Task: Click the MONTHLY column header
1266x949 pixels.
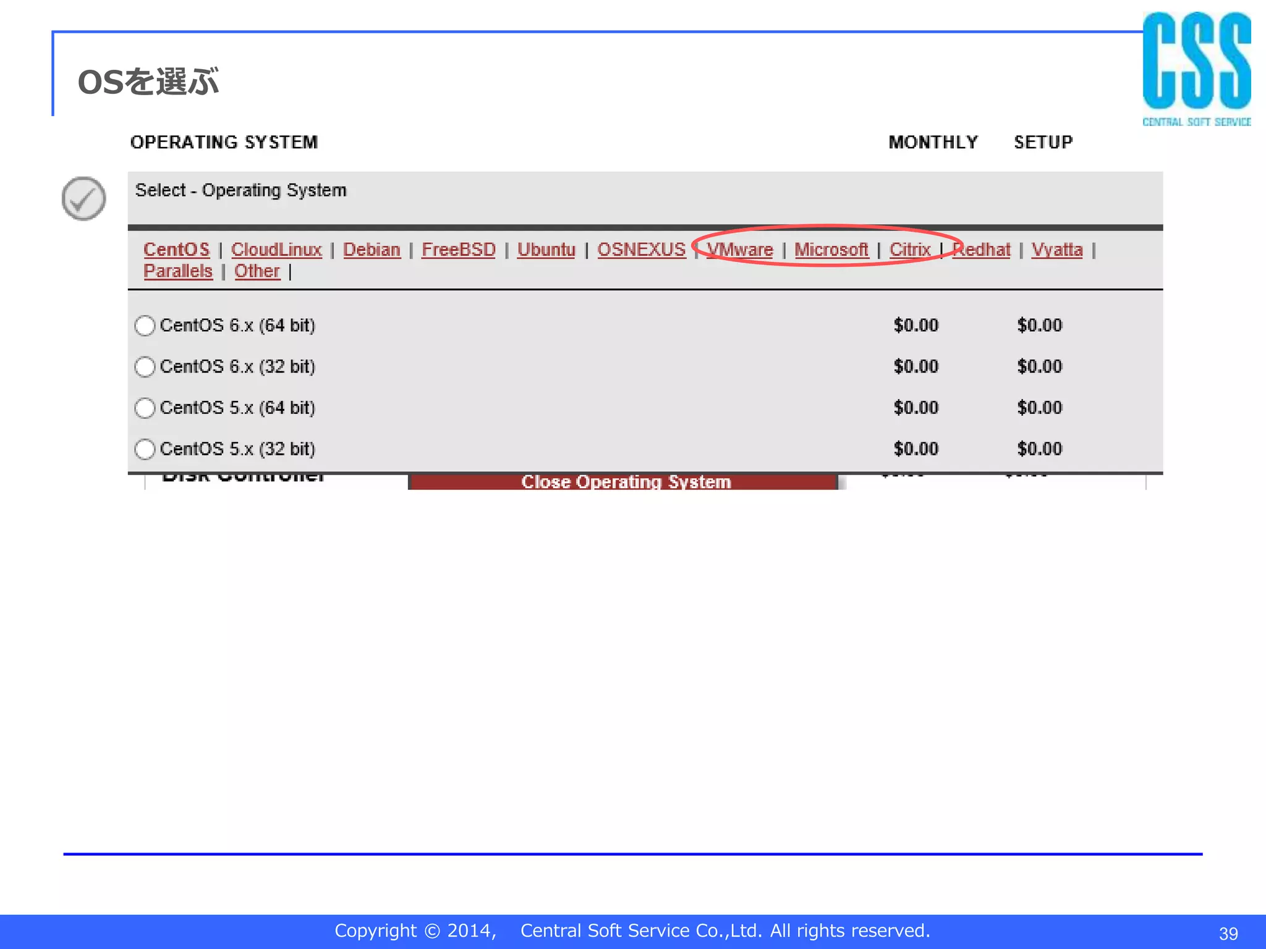Action: [x=933, y=142]
